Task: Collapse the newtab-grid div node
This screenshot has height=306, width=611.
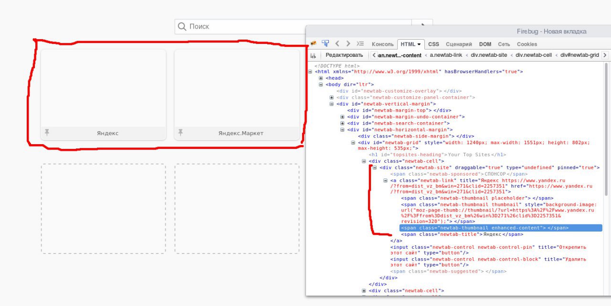Action: 353,142
